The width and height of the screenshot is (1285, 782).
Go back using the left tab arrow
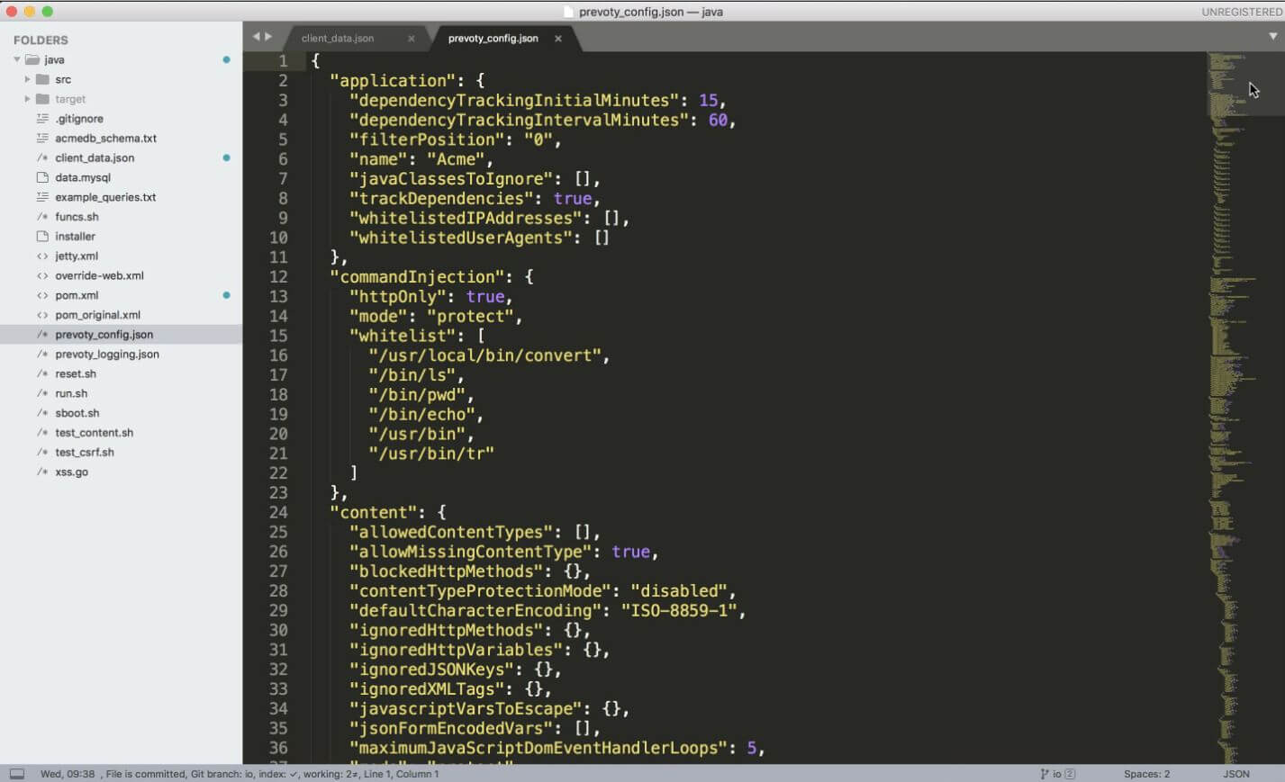(x=257, y=37)
